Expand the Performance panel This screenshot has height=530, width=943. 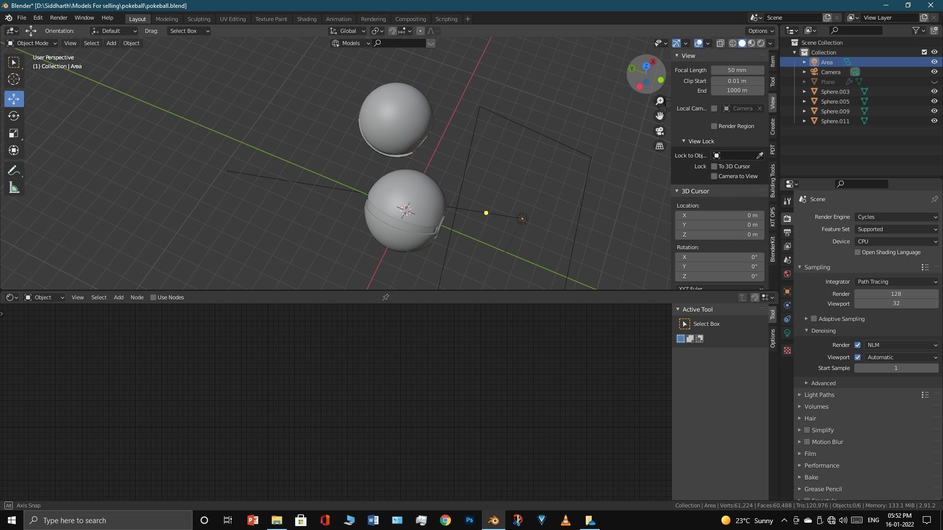click(821, 466)
